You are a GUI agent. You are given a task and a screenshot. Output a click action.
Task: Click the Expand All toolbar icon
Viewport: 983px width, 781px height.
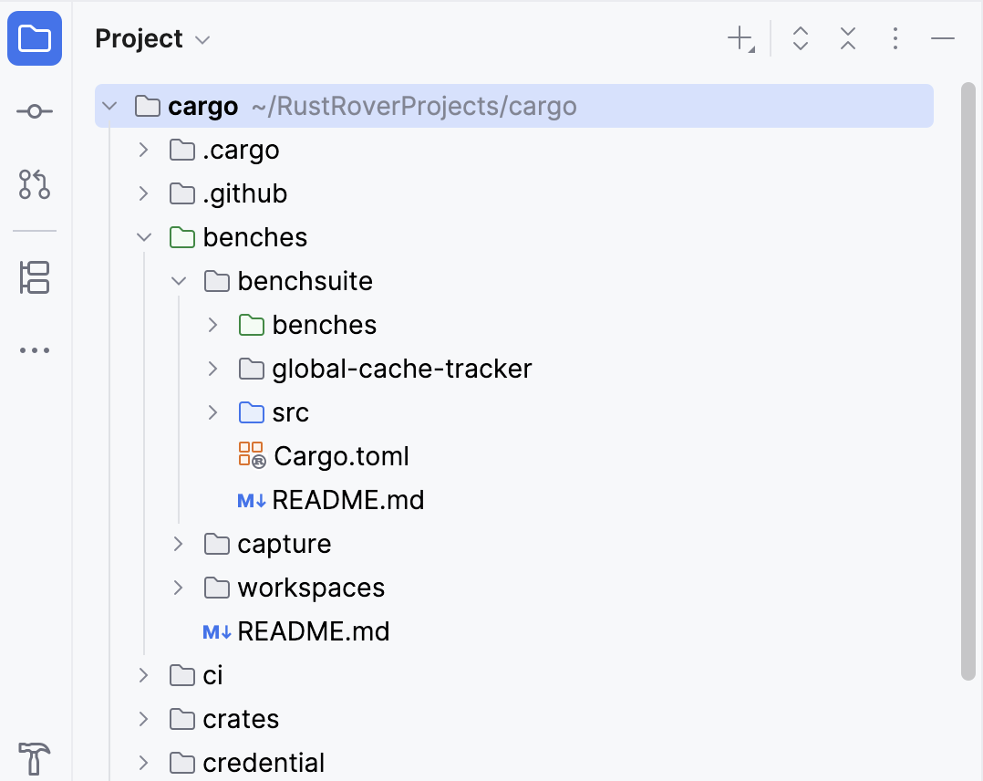[800, 38]
